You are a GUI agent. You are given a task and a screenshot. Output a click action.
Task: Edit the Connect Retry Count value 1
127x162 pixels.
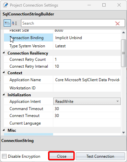(x=87, y=59)
